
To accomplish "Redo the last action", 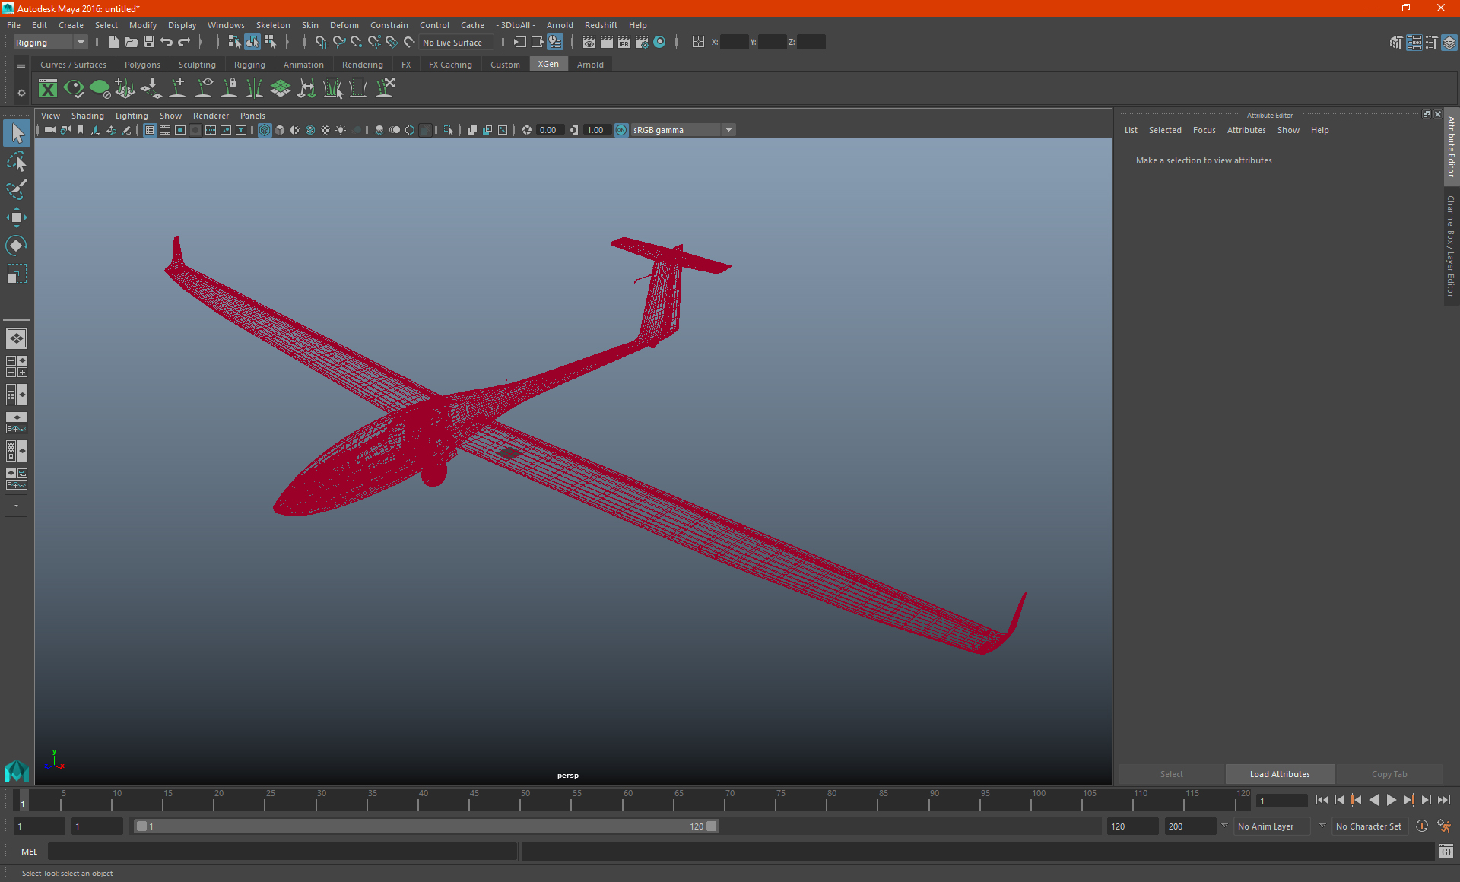I will tap(184, 43).
